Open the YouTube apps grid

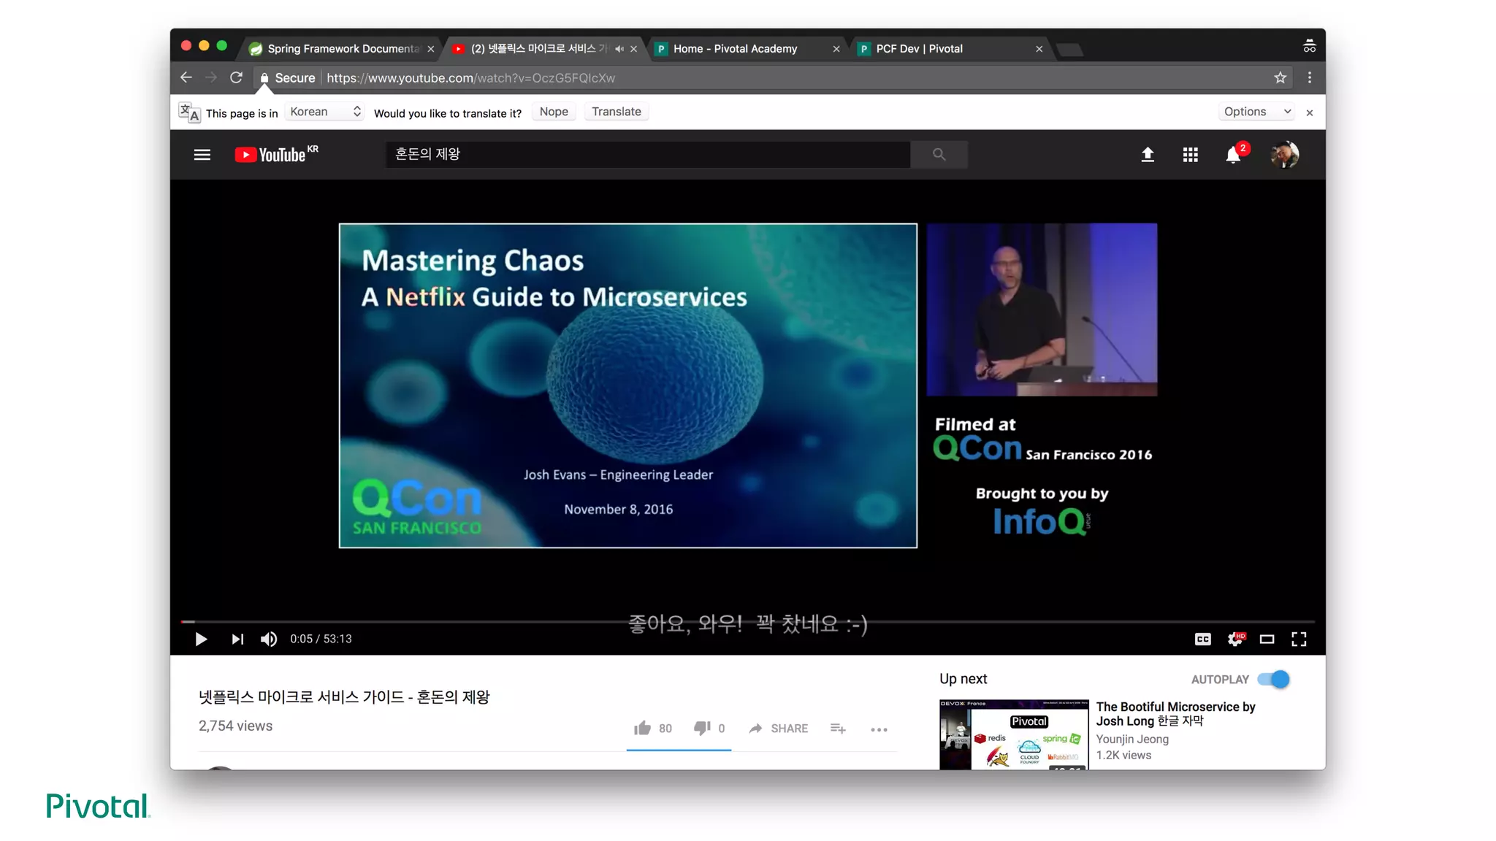tap(1190, 155)
